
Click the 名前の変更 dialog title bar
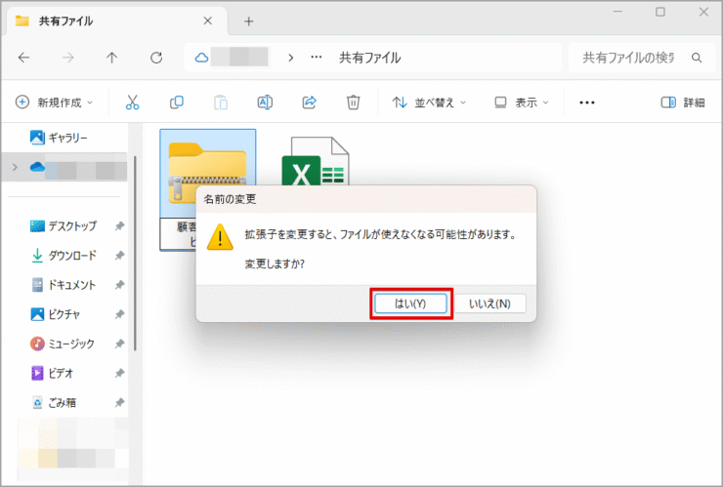(366, 199)
